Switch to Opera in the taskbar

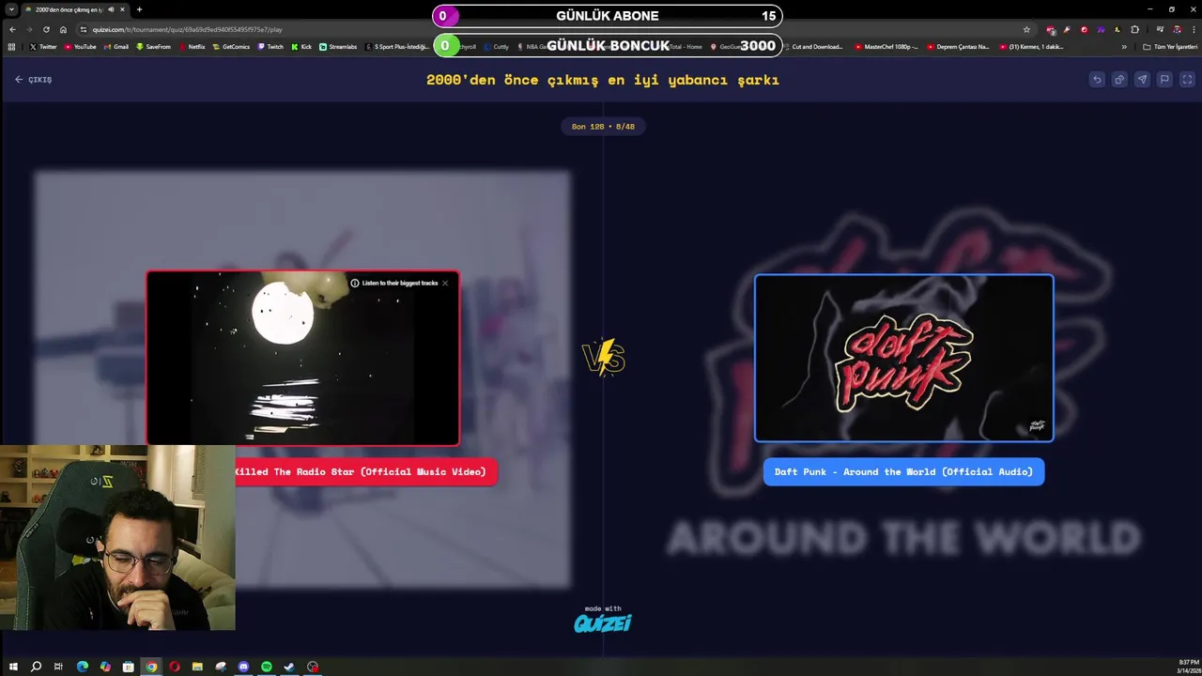pos(174,667)
